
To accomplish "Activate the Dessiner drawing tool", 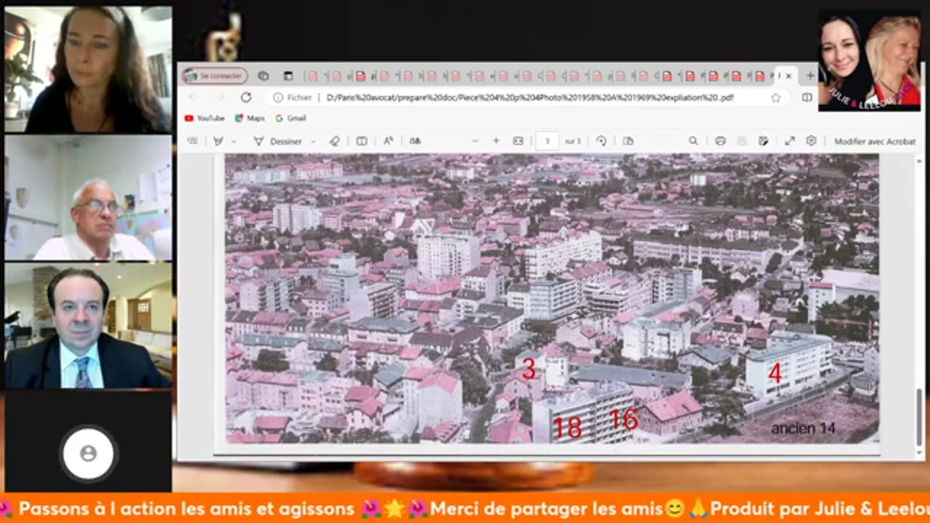I will point(278,141).
